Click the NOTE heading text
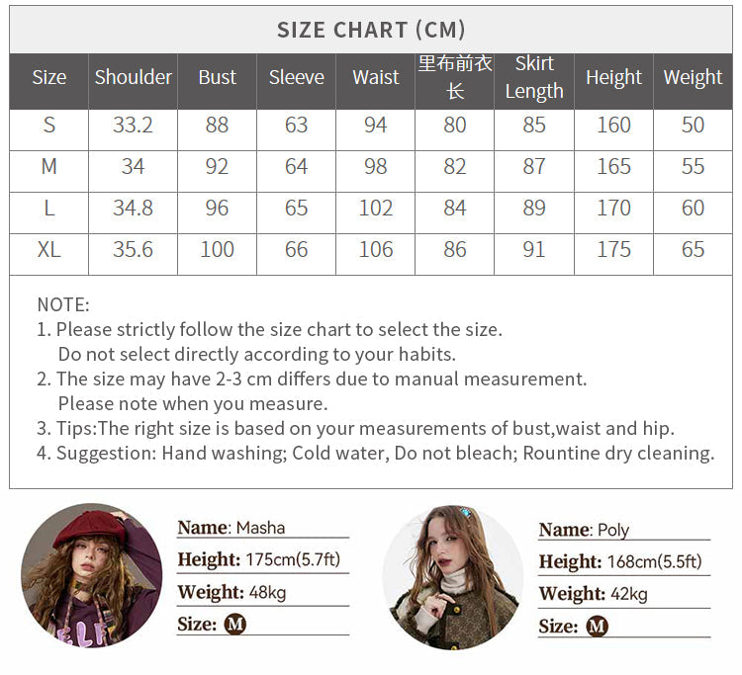742x675 pixels. point(63,304)
